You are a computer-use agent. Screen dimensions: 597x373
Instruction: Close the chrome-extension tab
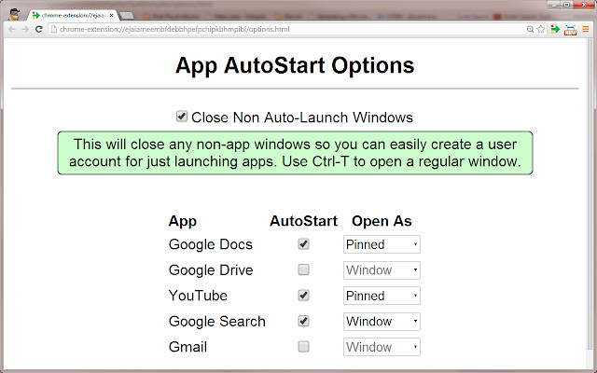click(112, 16)
